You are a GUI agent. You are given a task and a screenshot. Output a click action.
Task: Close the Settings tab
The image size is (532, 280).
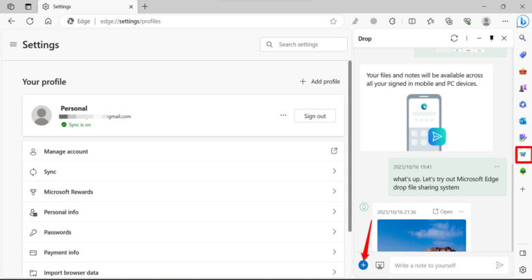pos(131,6)
